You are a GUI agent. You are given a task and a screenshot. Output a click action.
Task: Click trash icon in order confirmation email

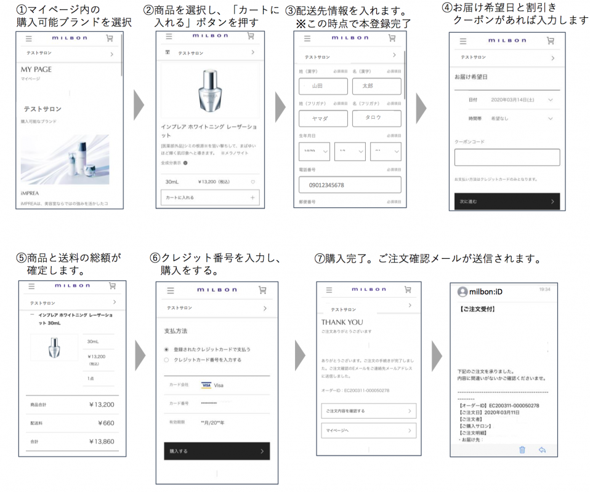(522, 450)
